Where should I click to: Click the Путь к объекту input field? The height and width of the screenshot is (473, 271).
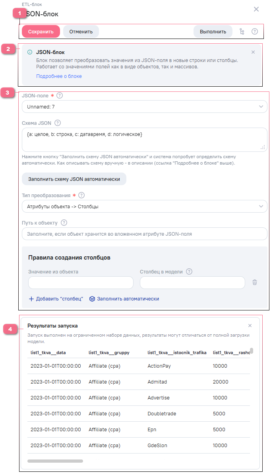[x=144, y=234]
